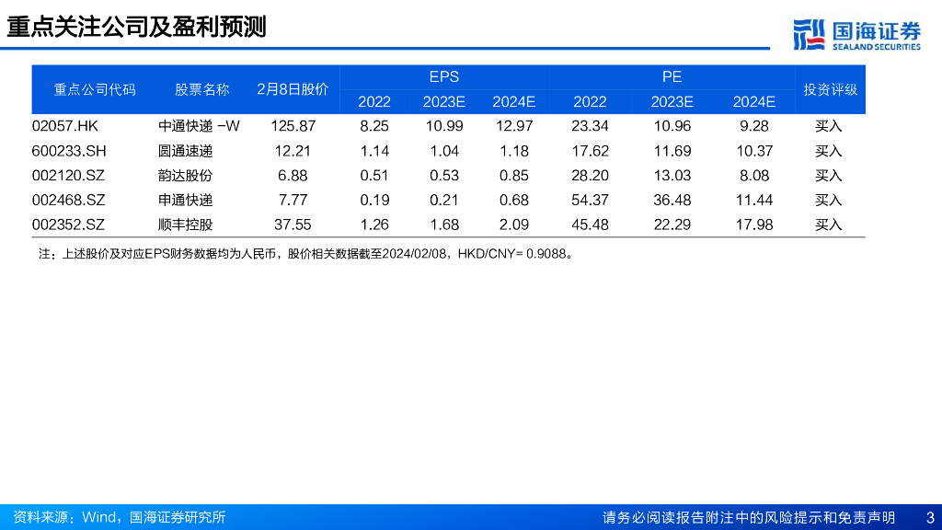Select EPS value 0.19

[374, 200]
